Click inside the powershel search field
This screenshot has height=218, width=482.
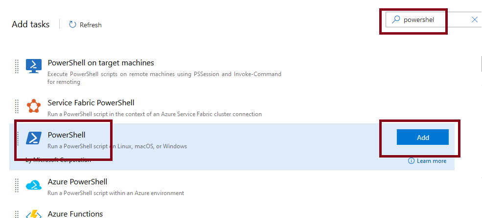pyautogui.click(x=431, y=20)
